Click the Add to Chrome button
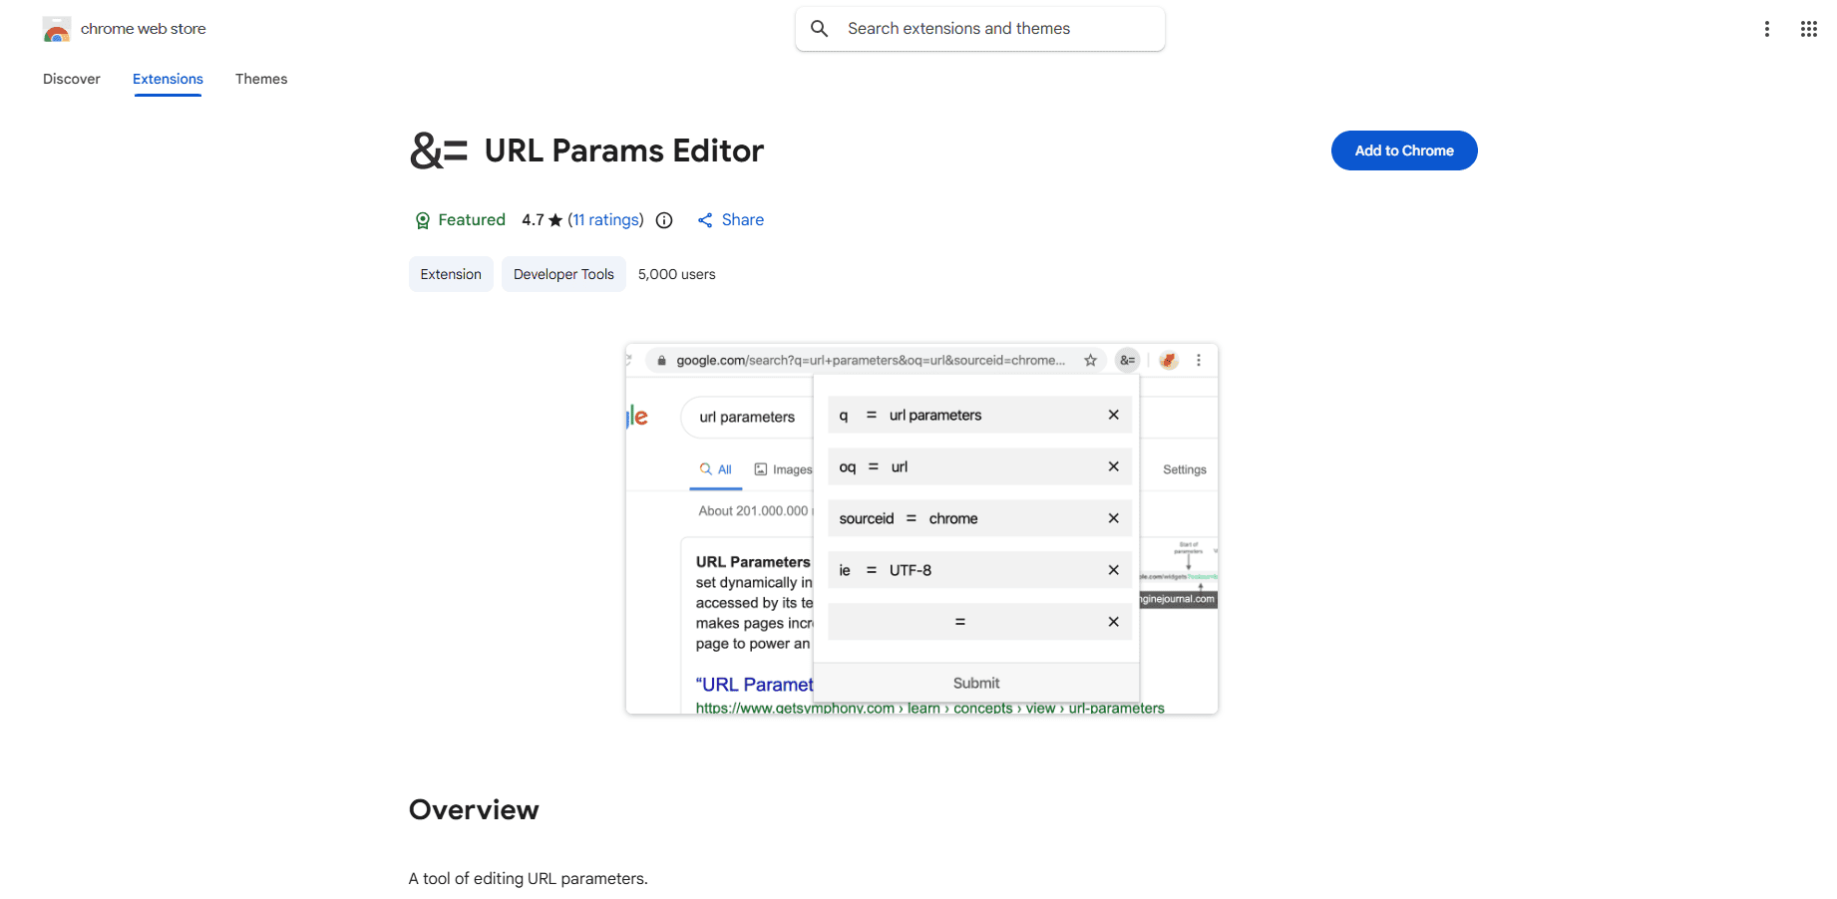 1404,150
